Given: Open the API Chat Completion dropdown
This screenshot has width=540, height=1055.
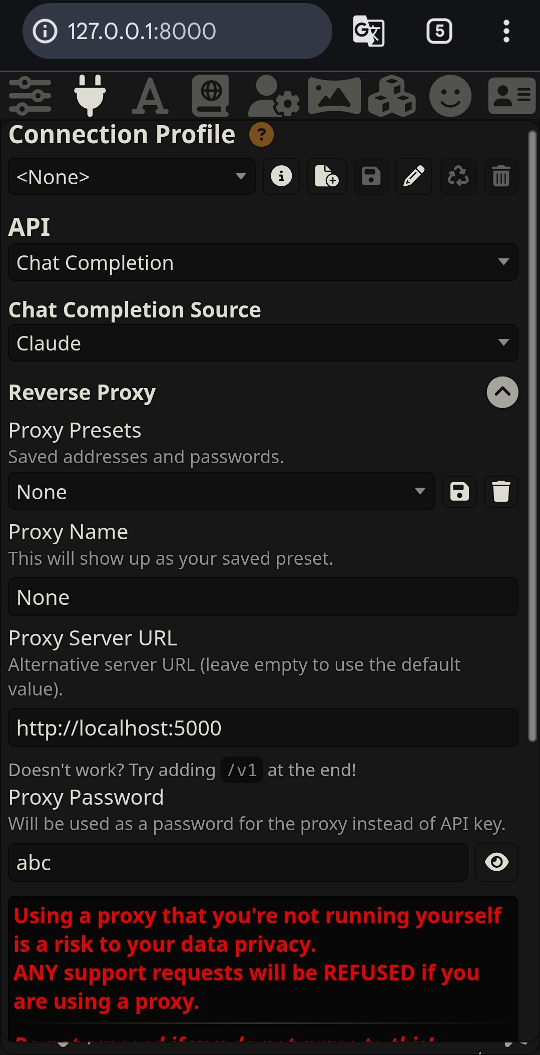Looking at the screenshot, I should pyautogui.click(x=263, y=262).
